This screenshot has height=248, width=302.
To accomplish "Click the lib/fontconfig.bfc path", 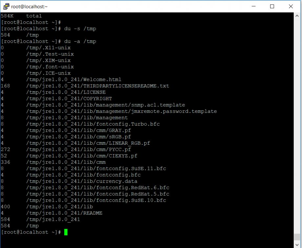I will 83,175.
